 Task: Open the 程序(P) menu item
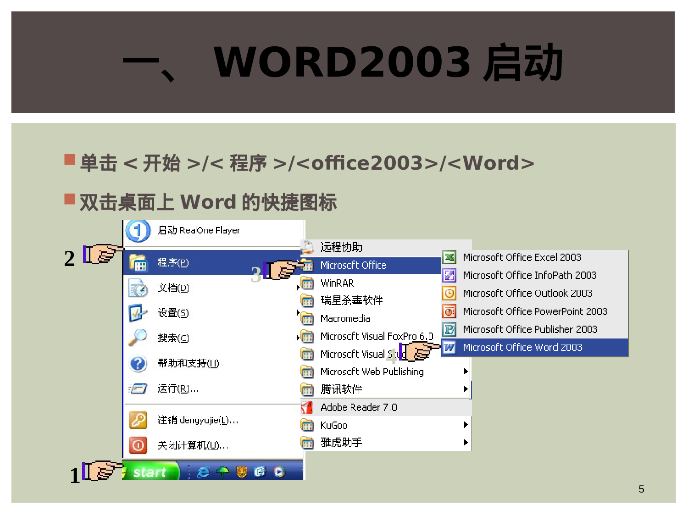173,262
